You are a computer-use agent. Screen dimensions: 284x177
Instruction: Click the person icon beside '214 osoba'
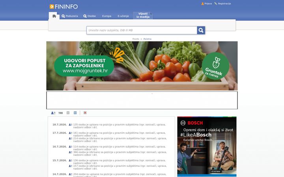pyautogui.click(x=71, y=138)
